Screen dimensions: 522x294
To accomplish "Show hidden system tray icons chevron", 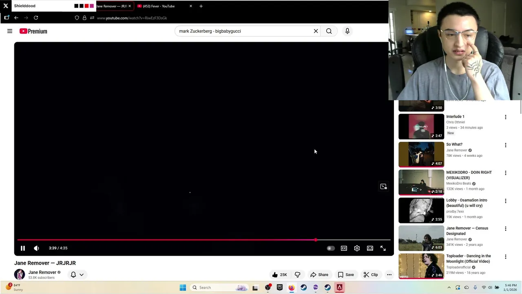I will pyautogui.click(x=449, y=287).
